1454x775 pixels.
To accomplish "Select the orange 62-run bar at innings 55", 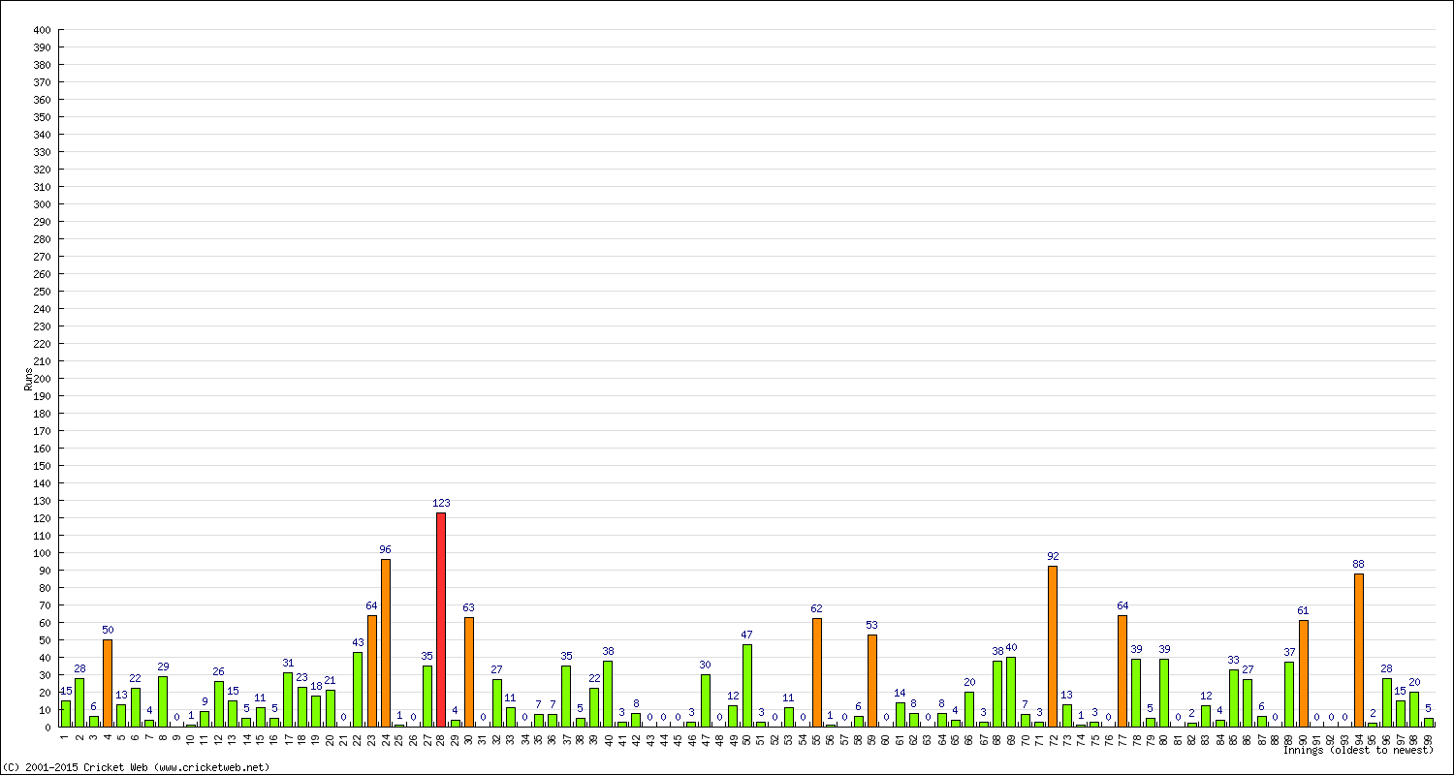I will pyautogui.click(x=816, y=672).
